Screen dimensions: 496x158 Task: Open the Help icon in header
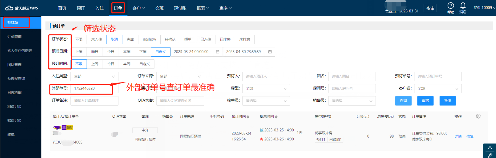[451, 6]
